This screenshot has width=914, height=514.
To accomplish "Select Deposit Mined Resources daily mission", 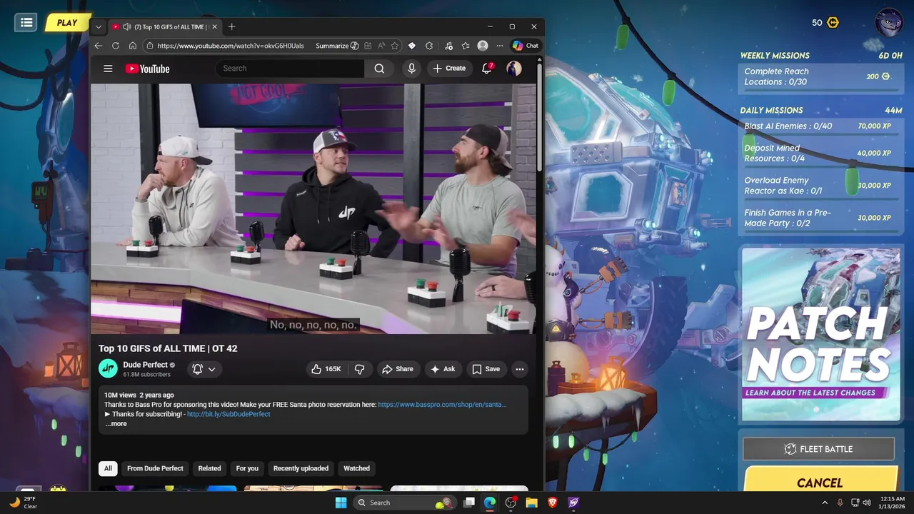I will [x=820, y=153].
